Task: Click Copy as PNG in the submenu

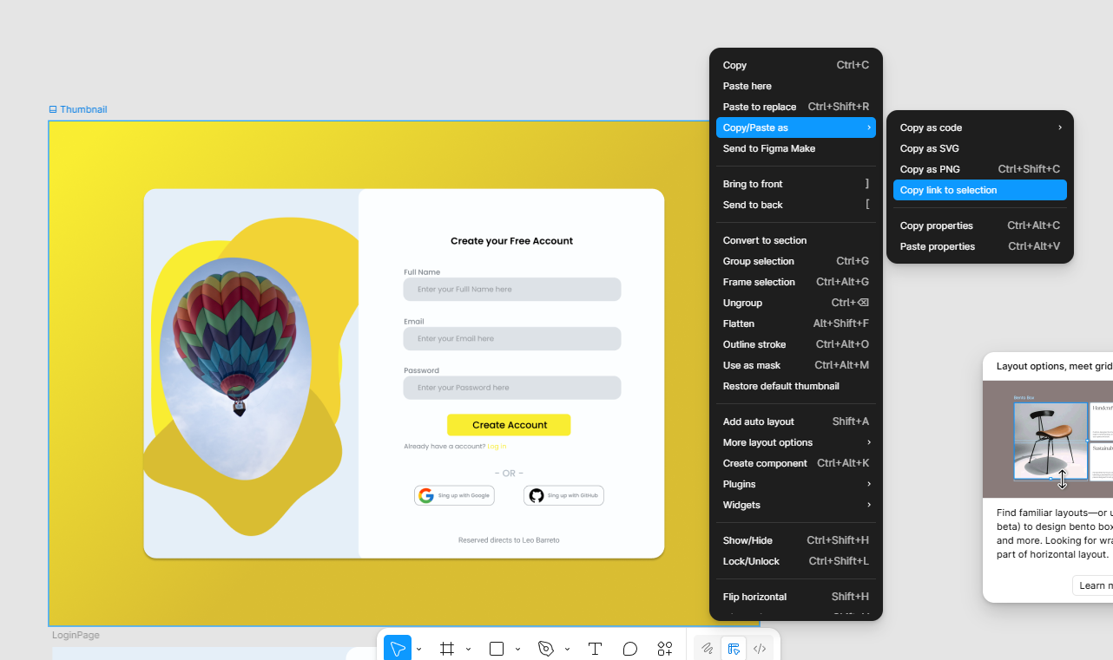Action: (979, 169)
